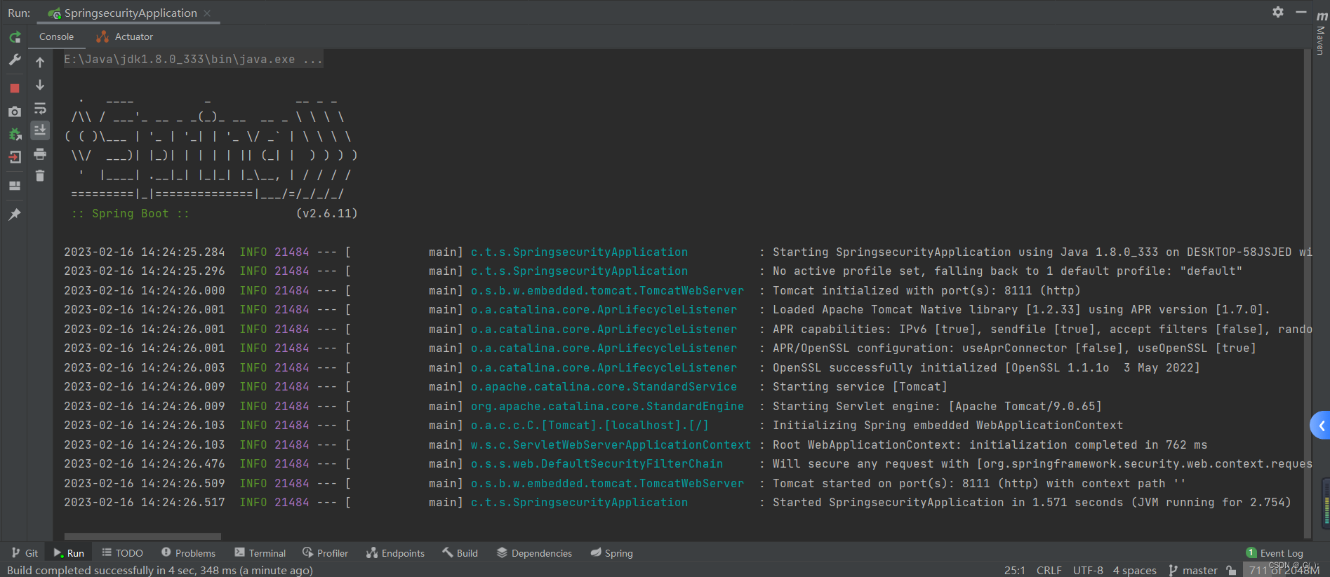Close the SpringsecurityApplication run tab
1330x577 pixels.
tap(207, 13)
